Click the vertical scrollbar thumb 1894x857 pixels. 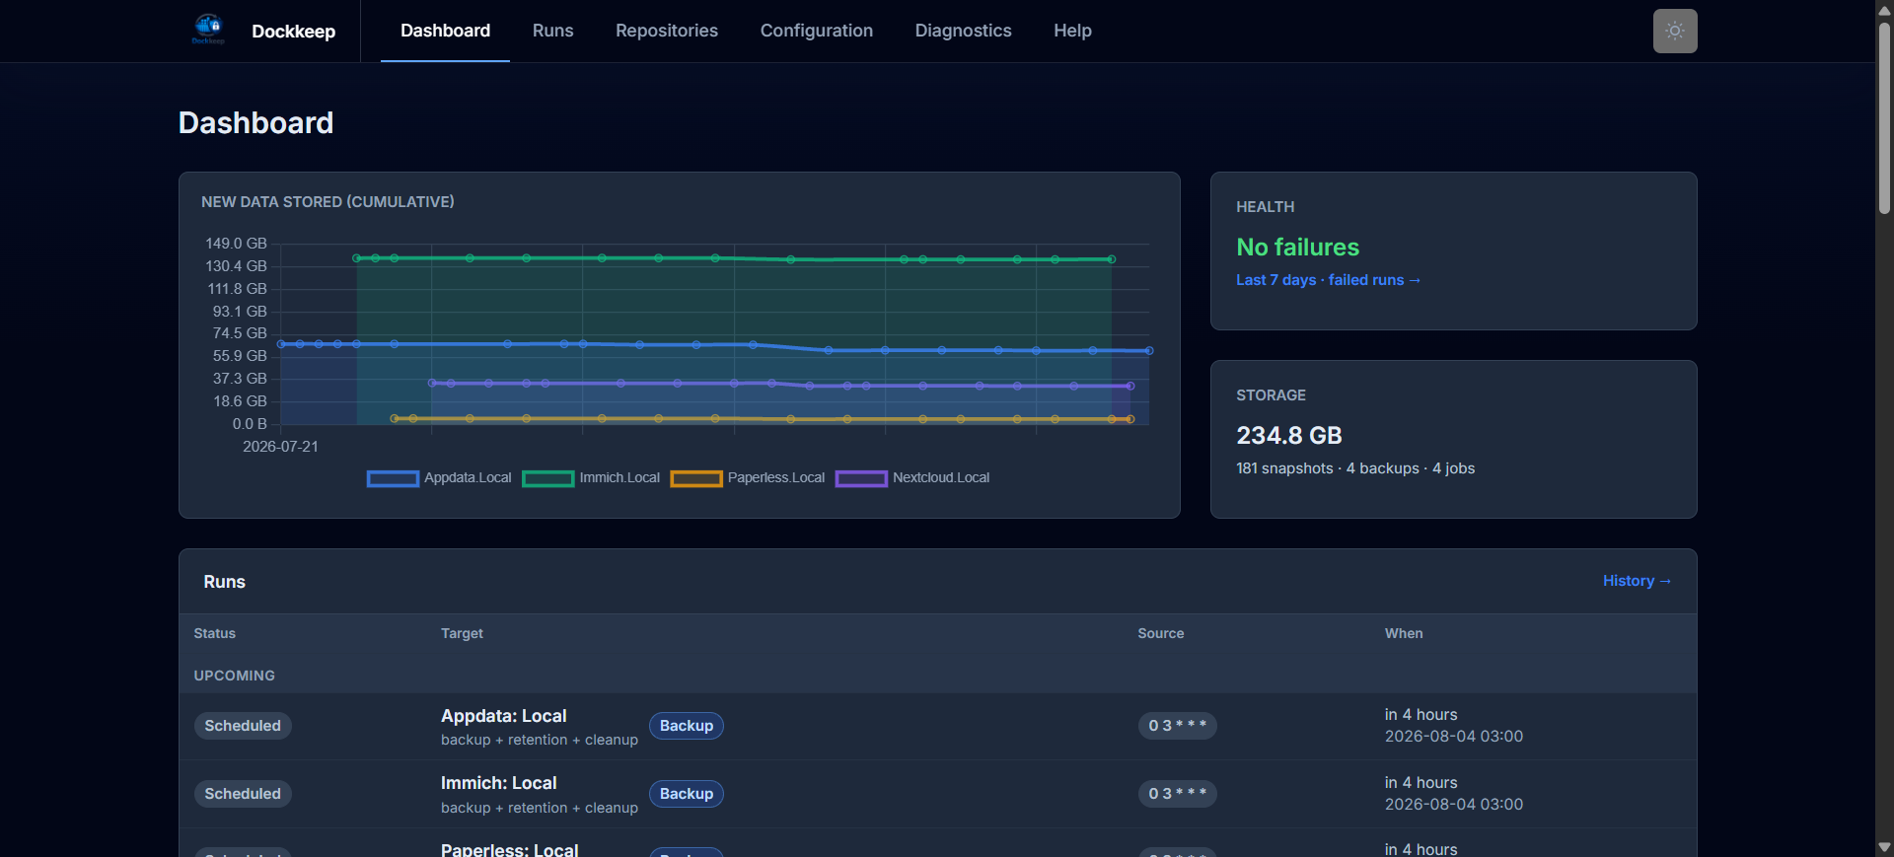(1884, 117)
